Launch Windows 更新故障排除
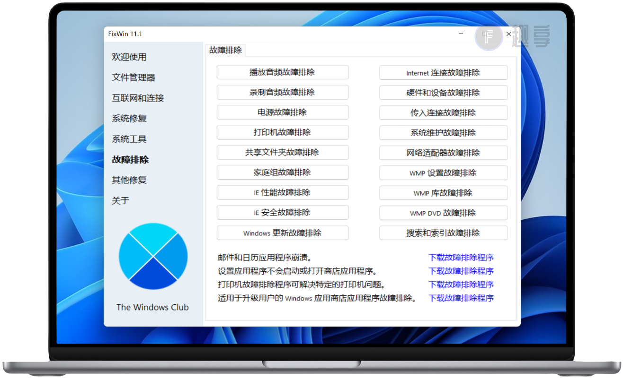This screenshot has width=623, height=379. tap(283, 233)
